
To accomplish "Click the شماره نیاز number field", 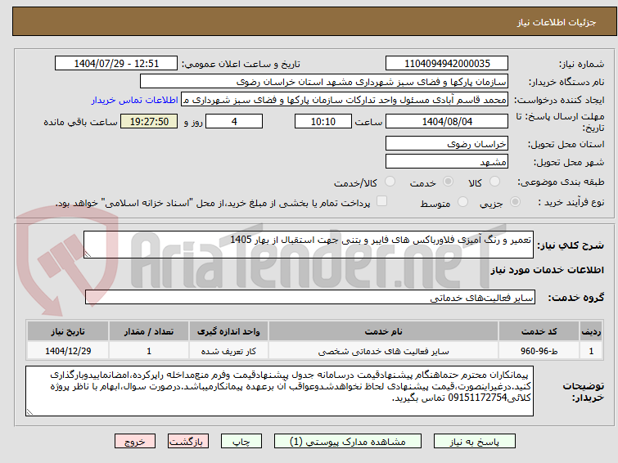I will [447, 64].
